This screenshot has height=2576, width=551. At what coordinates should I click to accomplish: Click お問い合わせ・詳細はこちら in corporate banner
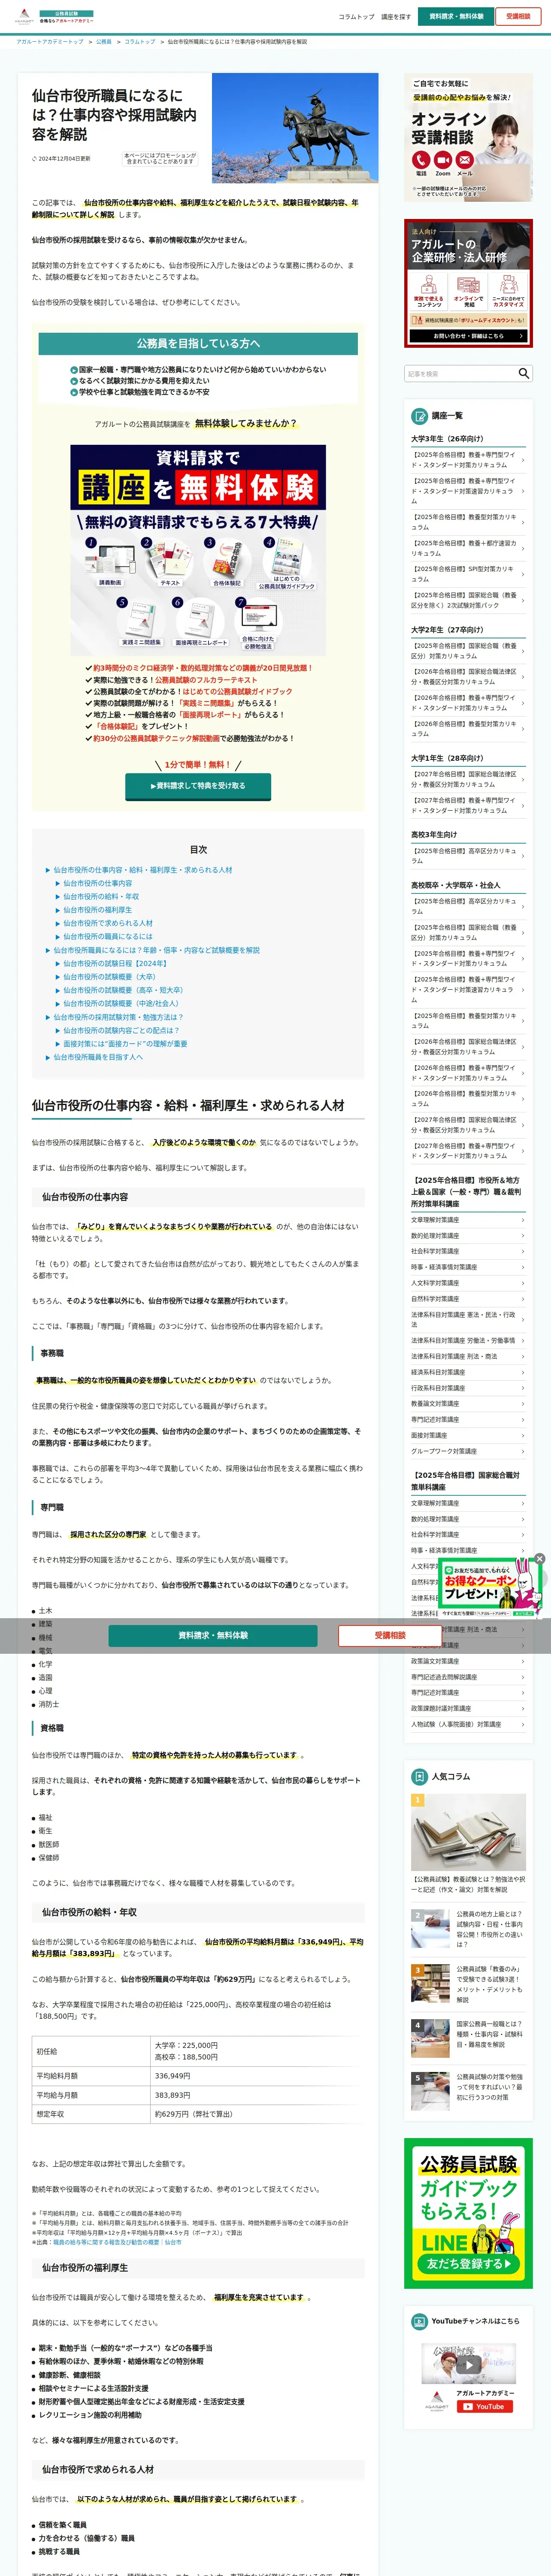[468, 336]
